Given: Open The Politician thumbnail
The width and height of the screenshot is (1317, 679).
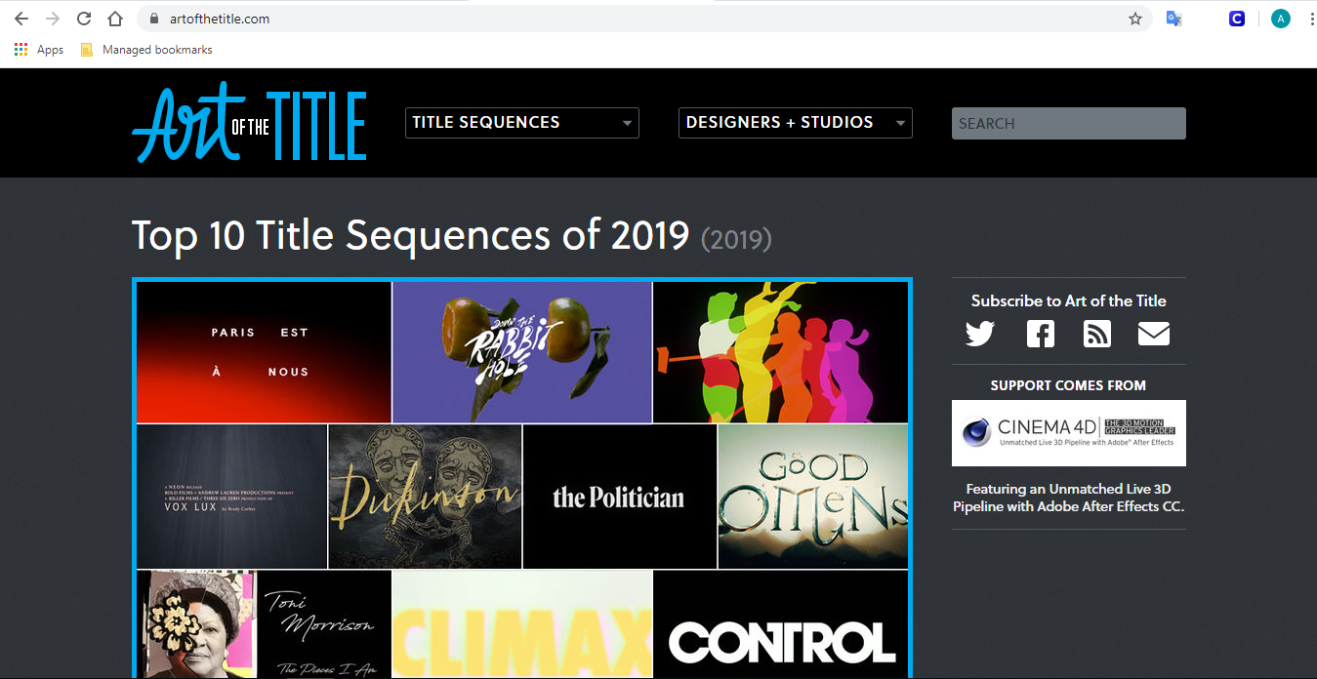Looking at the screenshot, I should [x=620, y=497].
